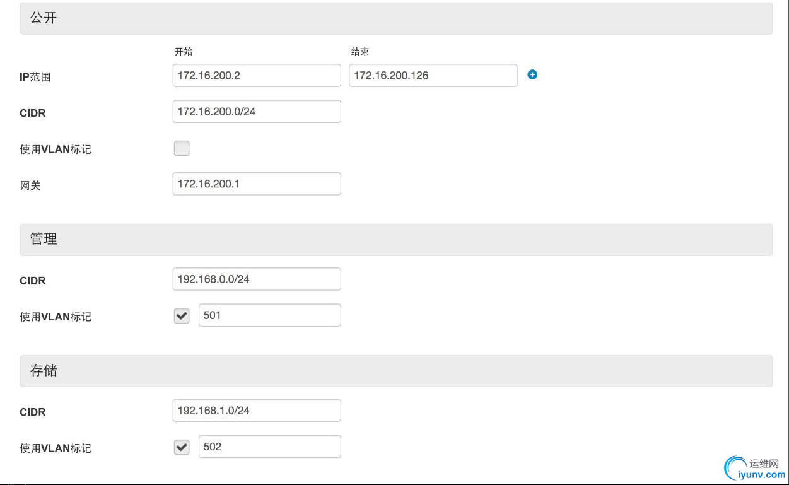Click the 使用VLAN标记 label under 存储

(56, 448)
